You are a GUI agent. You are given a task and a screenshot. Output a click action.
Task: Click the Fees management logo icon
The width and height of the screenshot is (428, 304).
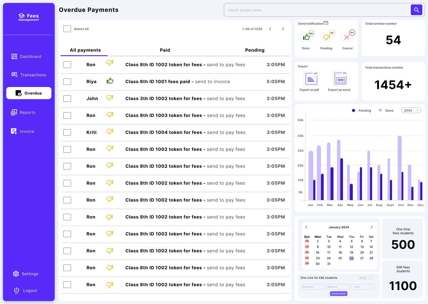coord(21,16)
